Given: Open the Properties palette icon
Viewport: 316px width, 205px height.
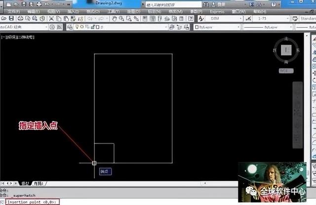Looking at the screenshot, I should pyautogui.click(x=145, y=19).
